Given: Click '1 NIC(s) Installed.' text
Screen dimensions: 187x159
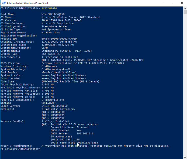Looking at the screenshot, I should 56,121.
